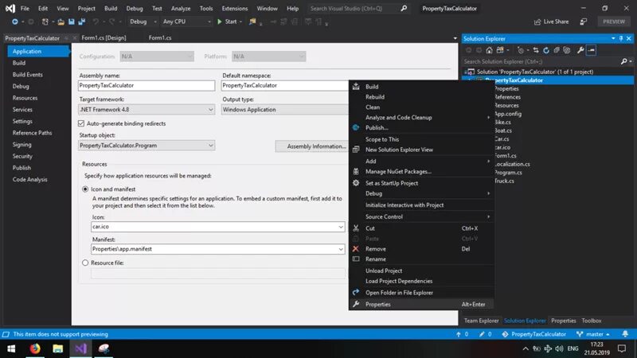Screen dimensions: 637x358
Task: Click Manage NuGet Packages in context menu
Action: [398, 172]
